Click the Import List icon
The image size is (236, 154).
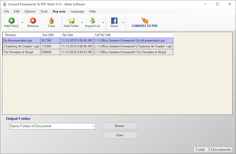[92, 21]
